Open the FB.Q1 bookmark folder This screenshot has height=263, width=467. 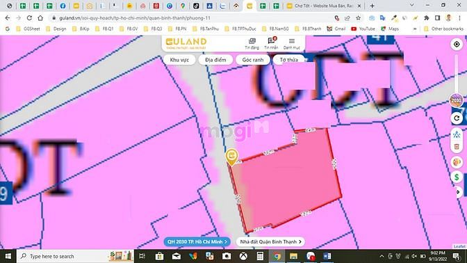[x=104, y=29]
